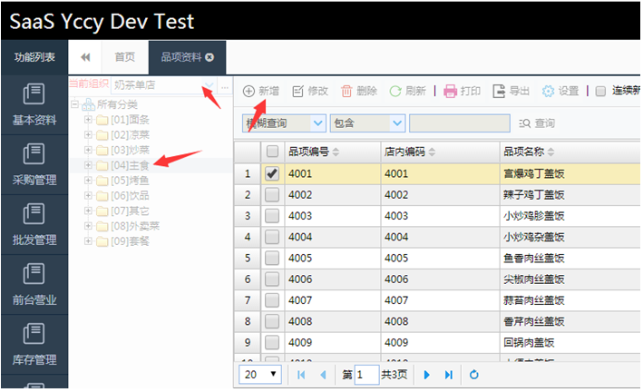This screenshot has width=643, height=392.
Task: Select the [09]套餐 category
Action: point(130,241)
